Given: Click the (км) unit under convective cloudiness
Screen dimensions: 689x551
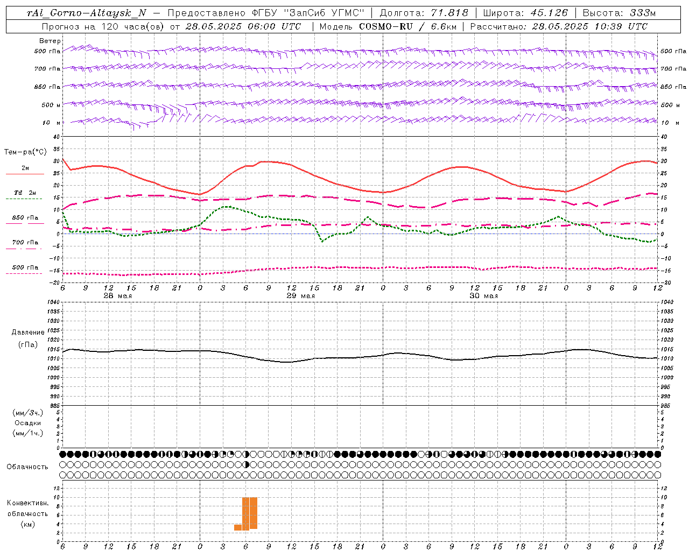Looking at the screenshot, I should click(27, 524).
